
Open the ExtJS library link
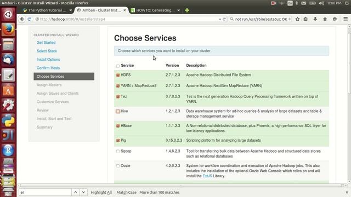pyautogui.click(x=207, y=176)
